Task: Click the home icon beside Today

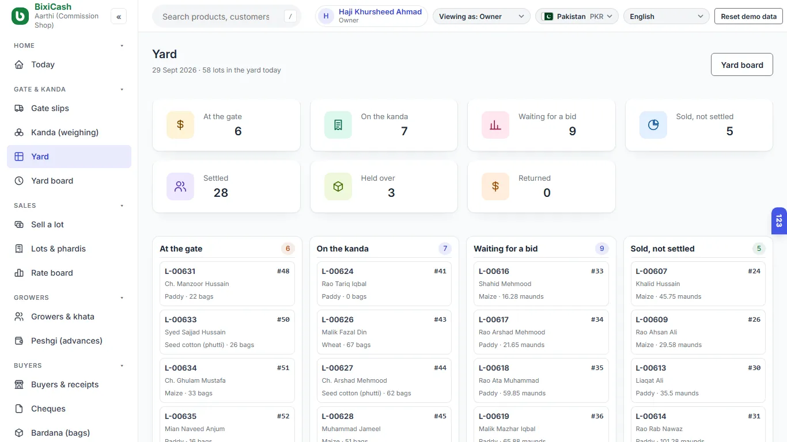Action: click(19, 64)
